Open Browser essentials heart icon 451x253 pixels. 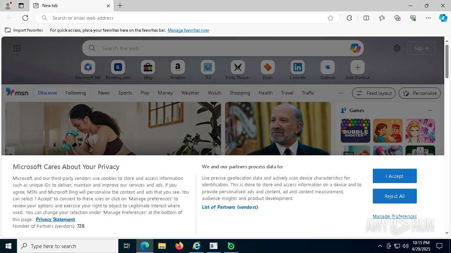(413, 18)
